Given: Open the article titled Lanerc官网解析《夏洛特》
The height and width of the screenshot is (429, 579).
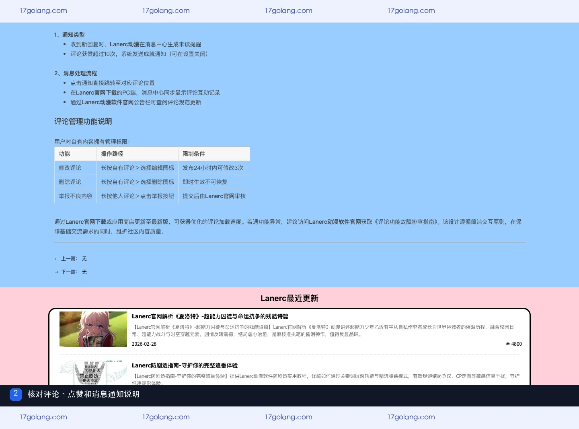Looking at the screenshot, I should tap(210, 316).
